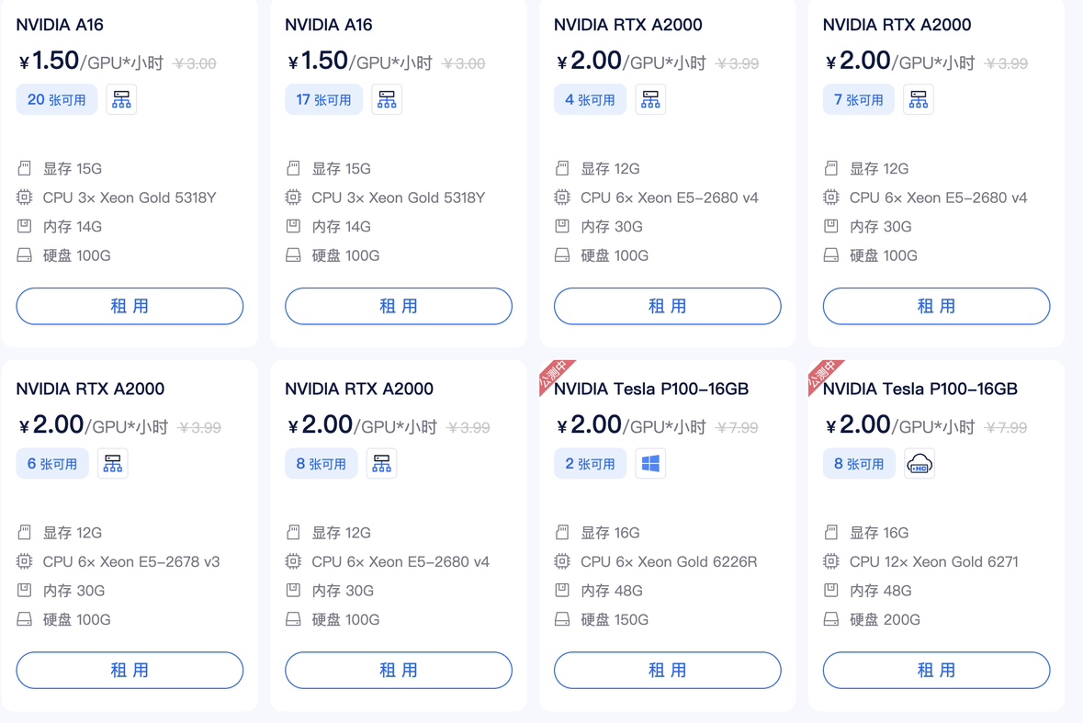This screenshot has width=1083, height=723.
Task: Click the network cluster icon beside 20 张可用
Action: pos(121,99)
